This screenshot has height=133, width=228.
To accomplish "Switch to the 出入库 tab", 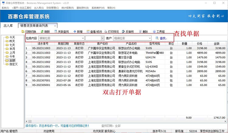I will pyautogui.click(x=8, y=26).
